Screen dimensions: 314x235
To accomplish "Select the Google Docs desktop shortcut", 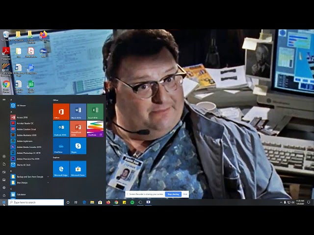I will pos(31,69).
